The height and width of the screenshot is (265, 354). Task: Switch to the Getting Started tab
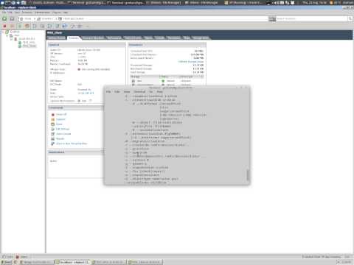click(57, 38)
